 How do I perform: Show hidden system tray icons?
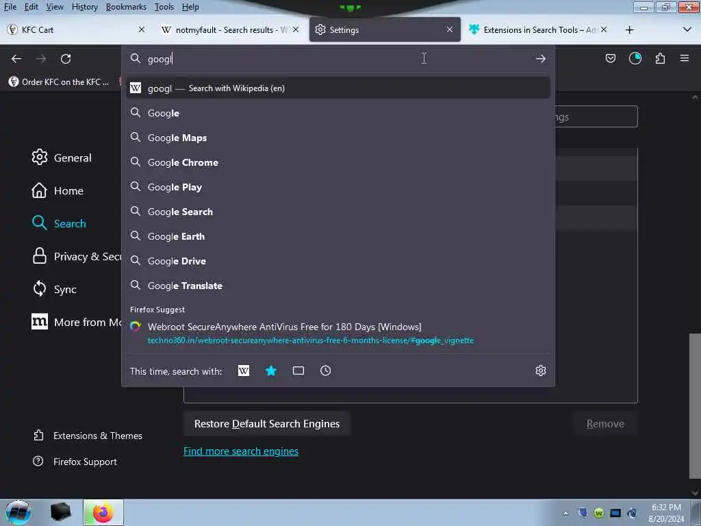[x=565, y=513]
